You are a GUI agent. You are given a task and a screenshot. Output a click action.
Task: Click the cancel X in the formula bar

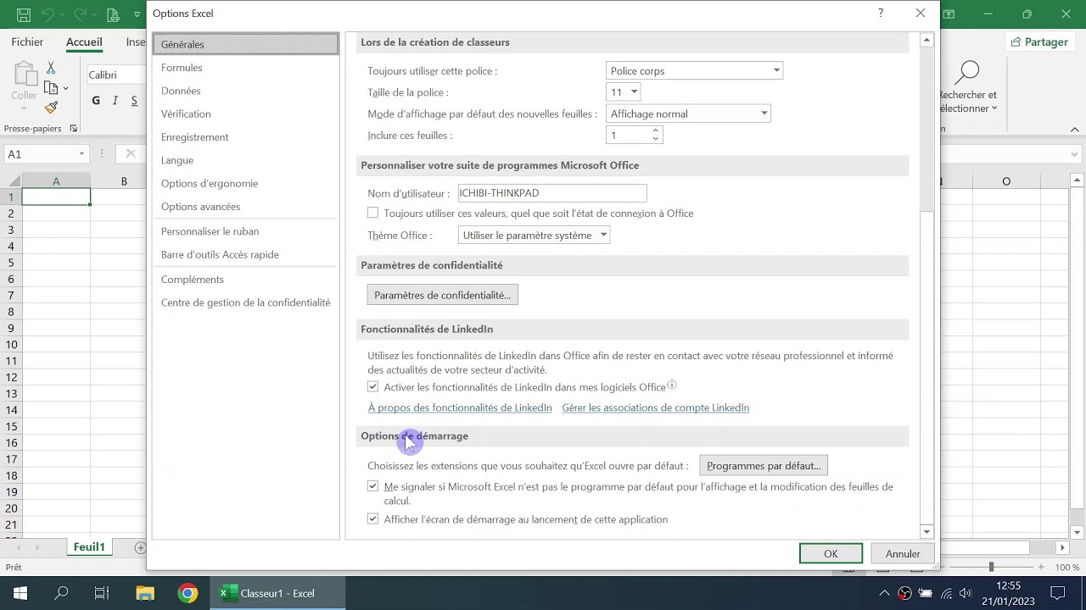coord(131,153)
